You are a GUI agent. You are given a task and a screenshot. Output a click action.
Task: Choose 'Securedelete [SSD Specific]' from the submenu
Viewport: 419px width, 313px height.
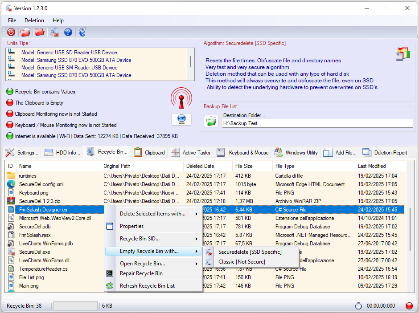pos(250,252)
